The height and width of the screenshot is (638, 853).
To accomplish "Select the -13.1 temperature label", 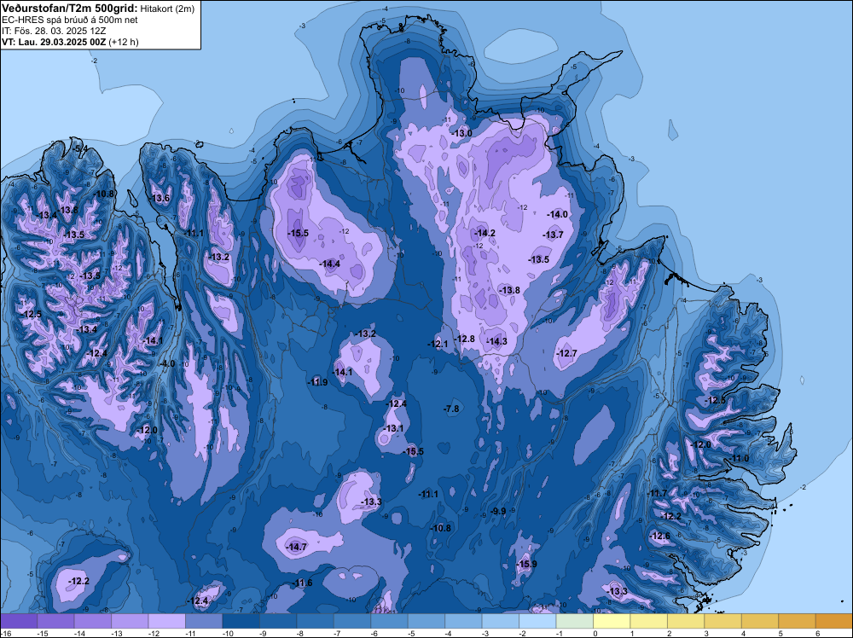I will [394, 428].
